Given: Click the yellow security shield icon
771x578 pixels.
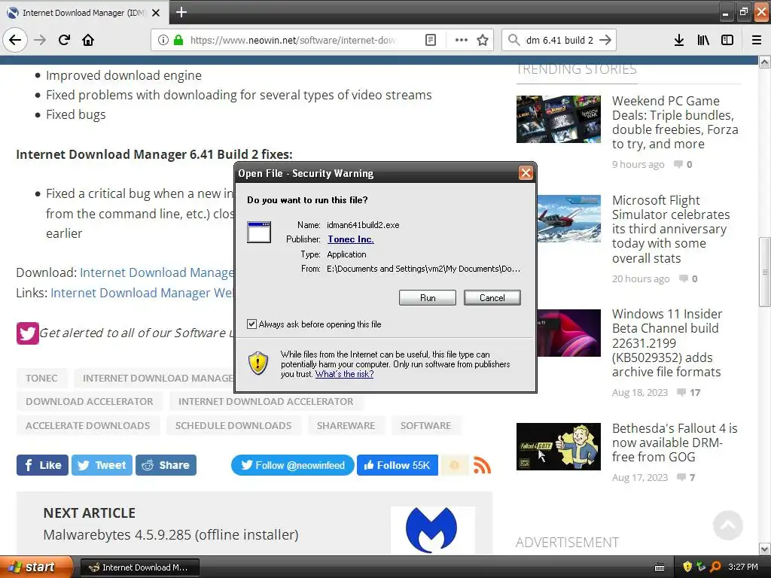Looking at the screenshot, I should (x=258, y=364).
